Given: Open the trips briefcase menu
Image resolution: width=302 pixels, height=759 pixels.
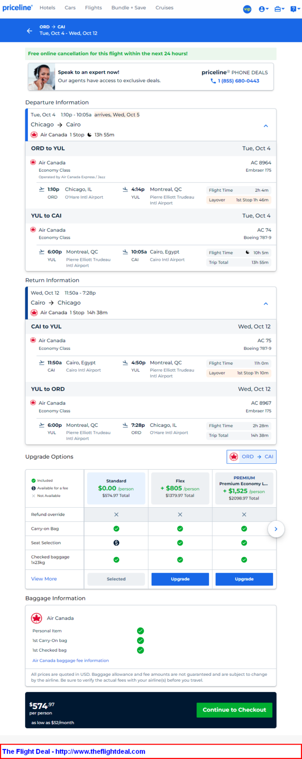Looking at the screenshot, I should pyautogui.click(x=279, y=9).
